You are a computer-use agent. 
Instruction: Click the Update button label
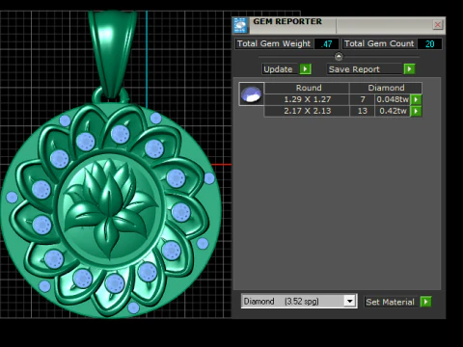[x=278, y=69]
